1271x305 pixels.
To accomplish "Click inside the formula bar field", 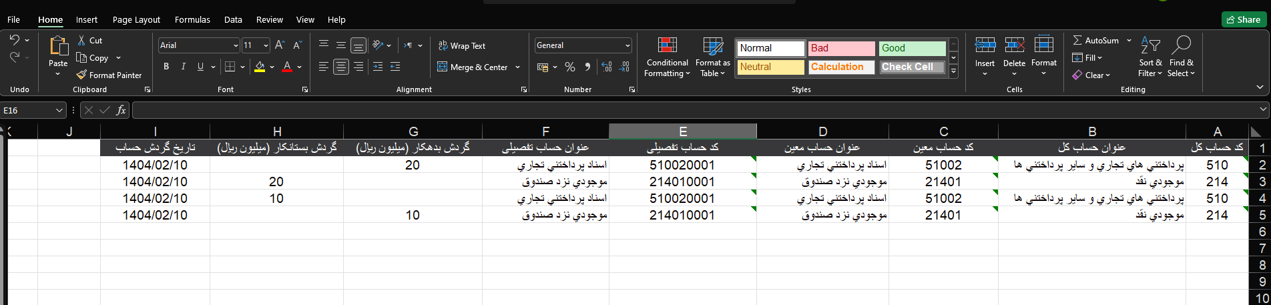I will point(694,110).
